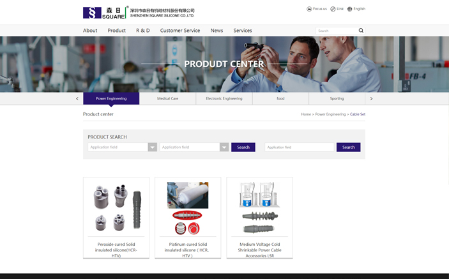Screen dimensions: 449x279
Task: Click the Focus us icon
Action: pyautogui.click(x=309, y=9)
